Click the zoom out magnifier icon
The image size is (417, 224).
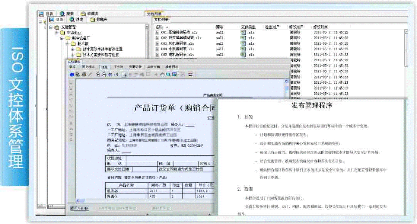click(104, 75)
